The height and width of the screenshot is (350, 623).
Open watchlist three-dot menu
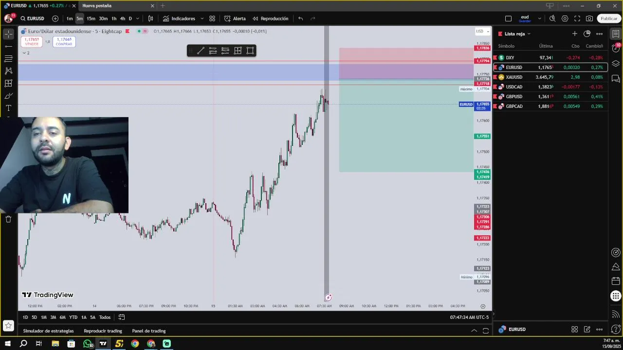click(x=600, y=34)
